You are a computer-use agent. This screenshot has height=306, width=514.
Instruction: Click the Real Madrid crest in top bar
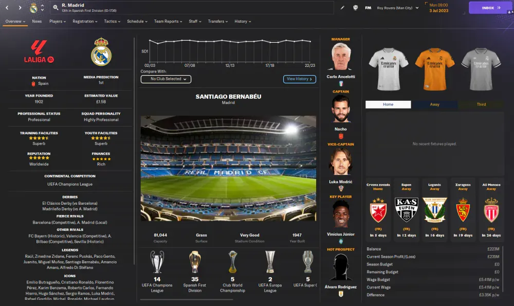33,8
